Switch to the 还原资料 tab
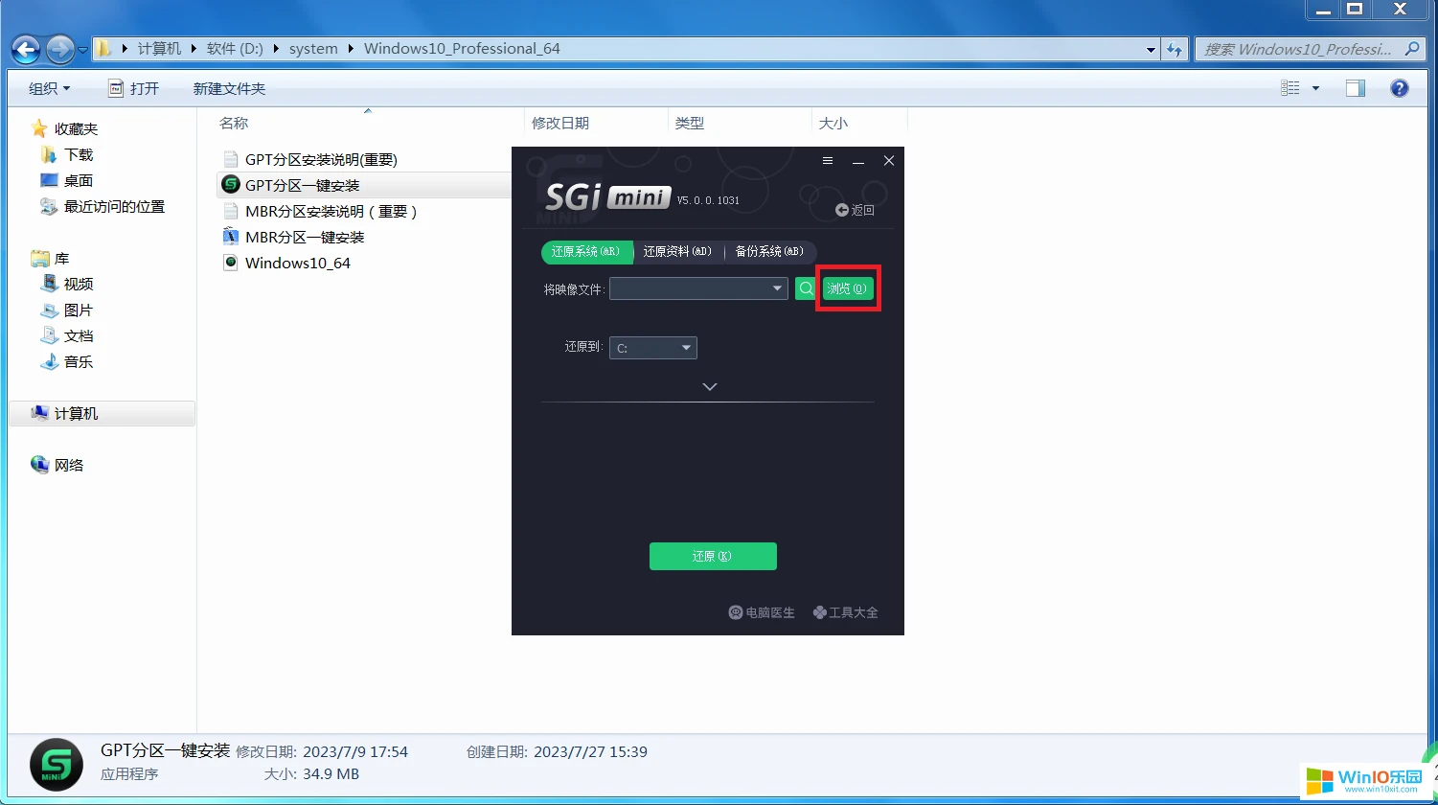This screenshot has height=805, width=1438. pos(677,252)
